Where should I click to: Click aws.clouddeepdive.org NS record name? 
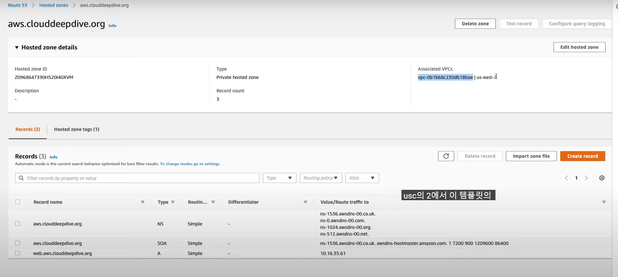click(57, 224)
